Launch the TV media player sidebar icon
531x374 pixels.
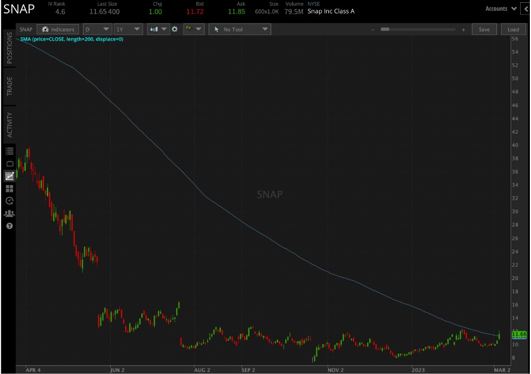pos(9,163)
